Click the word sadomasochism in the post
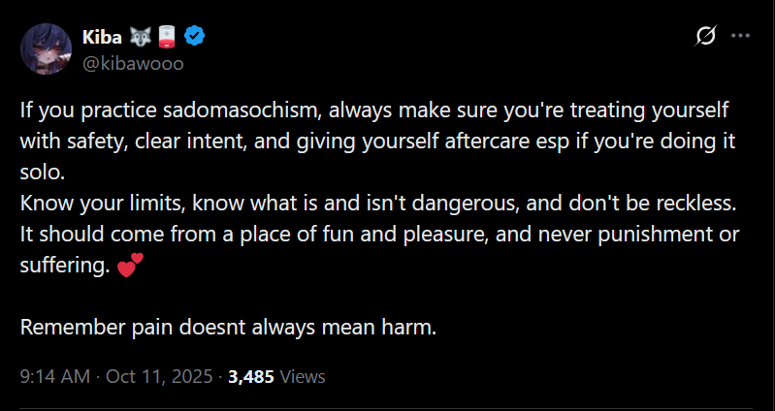The width and height of the screenshot is (775, 411). [242, 111]
